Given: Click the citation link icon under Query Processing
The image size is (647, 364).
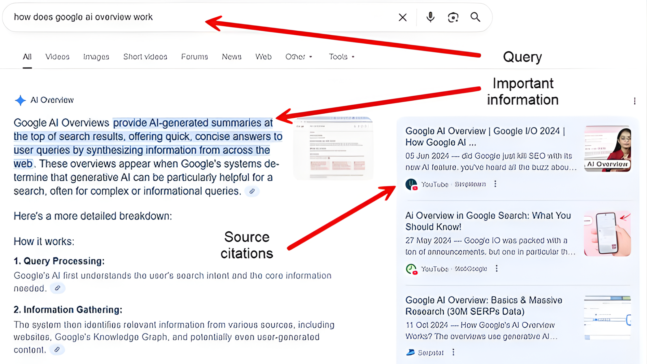Looking at the screenshot, I should 57,288.
